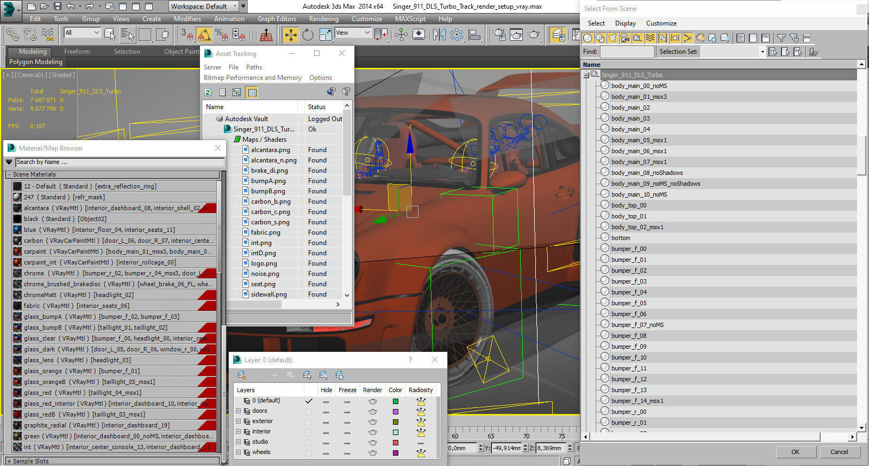
Task: Choose the Select Object arrow tool
Action: pyautogui.click(x=109, y=35)
